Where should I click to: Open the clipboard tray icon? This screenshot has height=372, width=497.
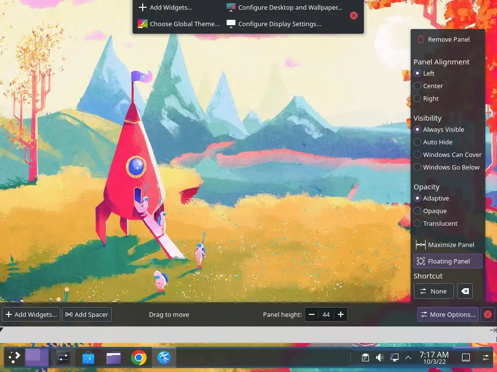coord(365,357)
